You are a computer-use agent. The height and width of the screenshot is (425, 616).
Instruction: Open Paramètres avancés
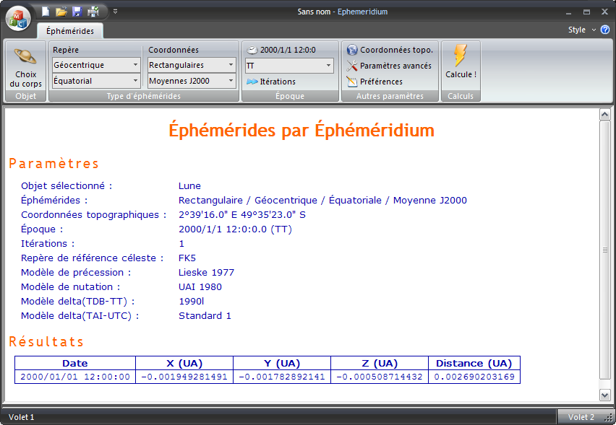pos(390,66)
